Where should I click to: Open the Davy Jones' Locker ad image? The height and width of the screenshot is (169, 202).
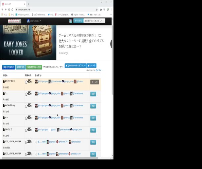[x=28, y=43]
